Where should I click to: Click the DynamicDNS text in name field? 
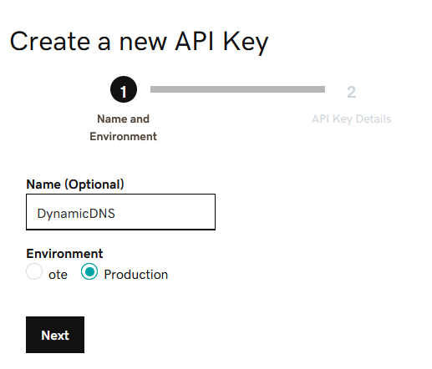(x=76, y=214)
